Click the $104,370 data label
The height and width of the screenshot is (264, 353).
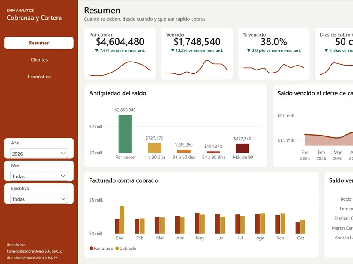(213, 147)
